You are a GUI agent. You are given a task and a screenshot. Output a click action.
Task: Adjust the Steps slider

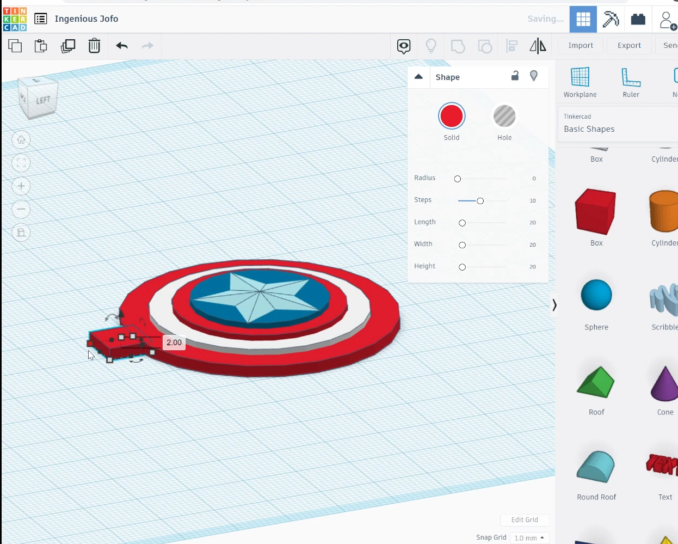click(x=480, y=201)
